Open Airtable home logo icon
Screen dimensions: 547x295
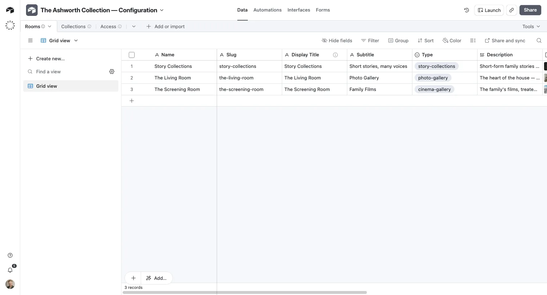(10, 10)
